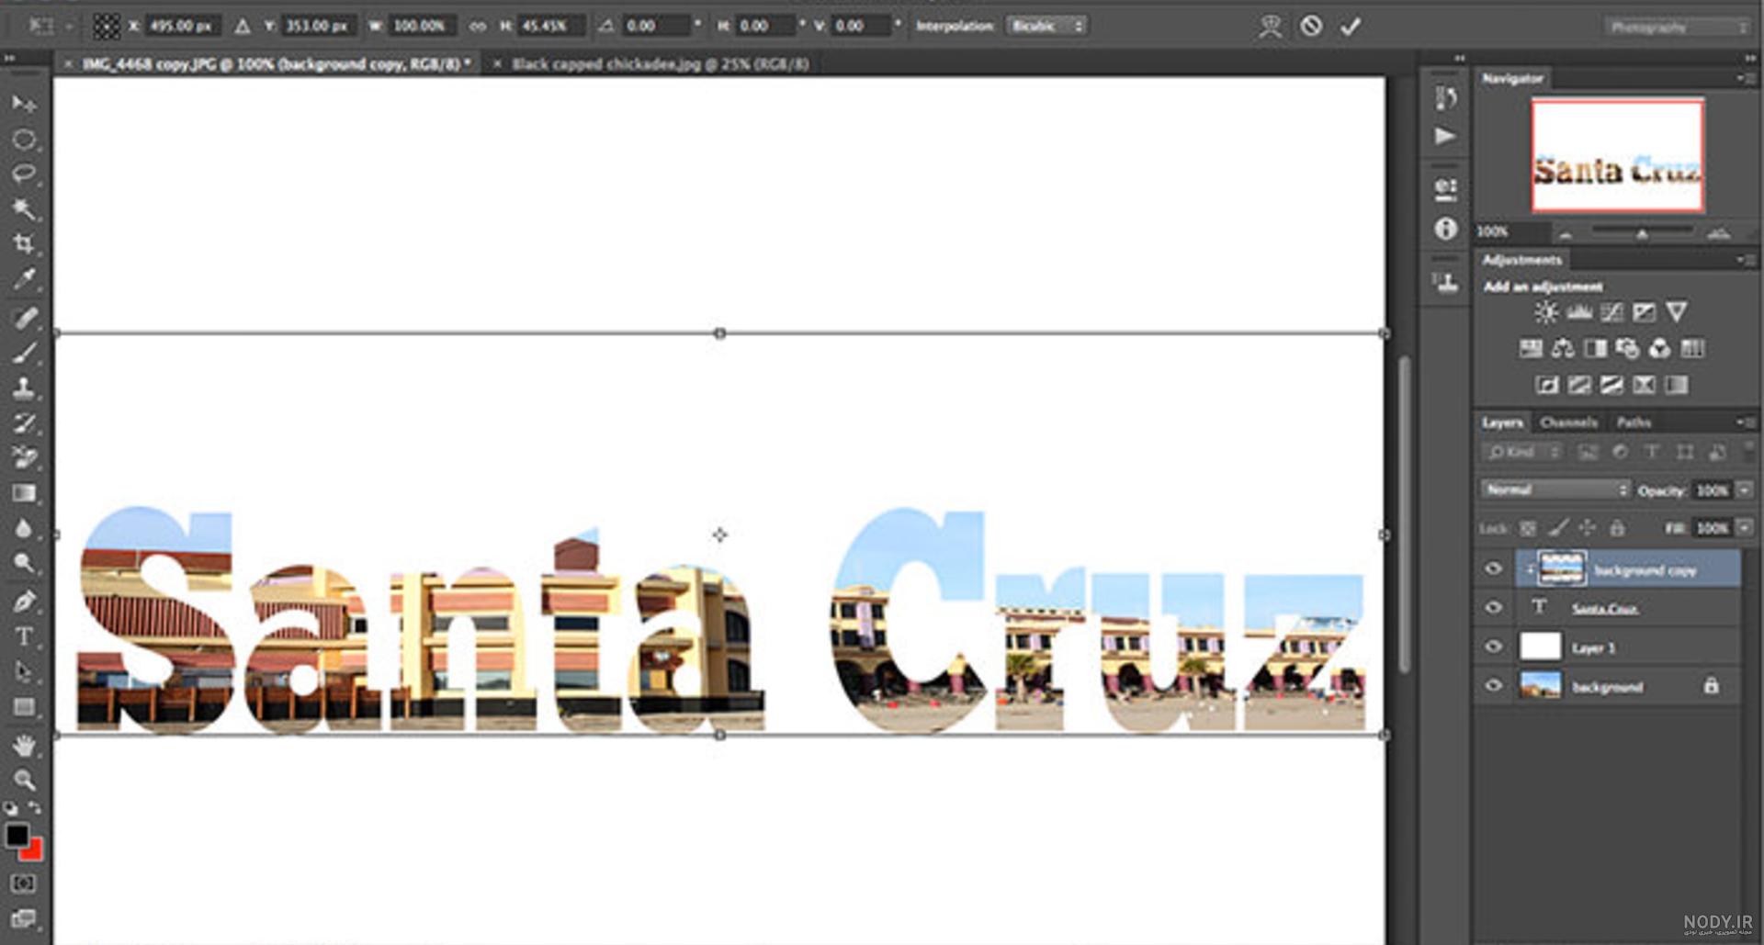
Task: Select the Clone Stamp tool
Action: [x=24, y=387]
